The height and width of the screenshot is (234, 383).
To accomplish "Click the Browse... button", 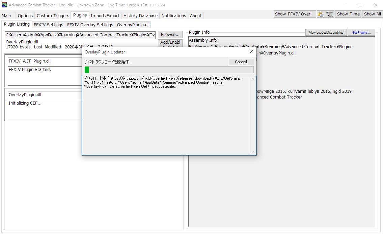I will pos(170,35).
